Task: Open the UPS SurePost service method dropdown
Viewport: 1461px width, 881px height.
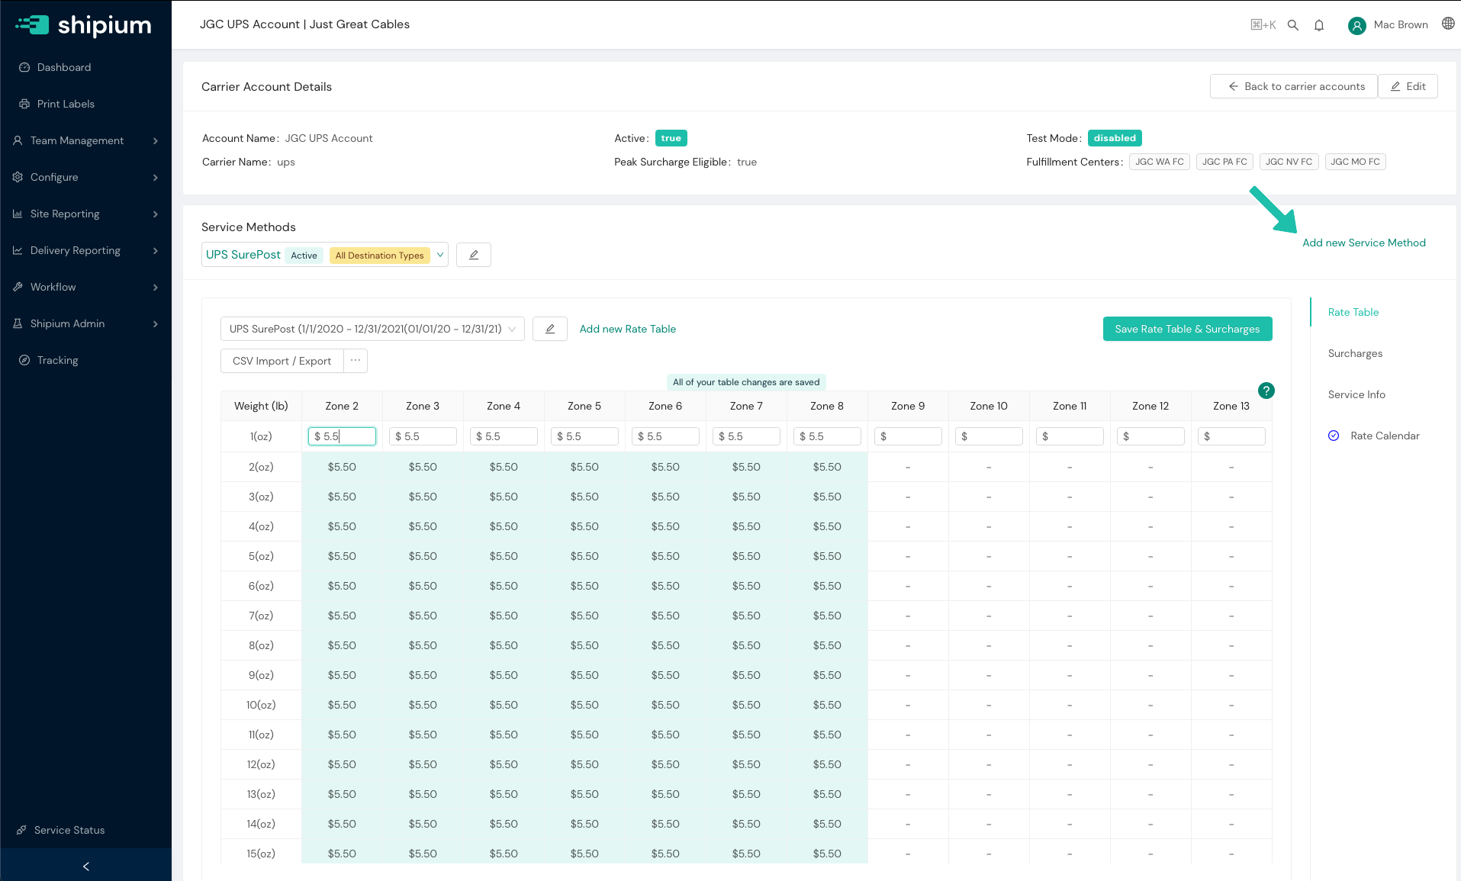Action: 325,255
